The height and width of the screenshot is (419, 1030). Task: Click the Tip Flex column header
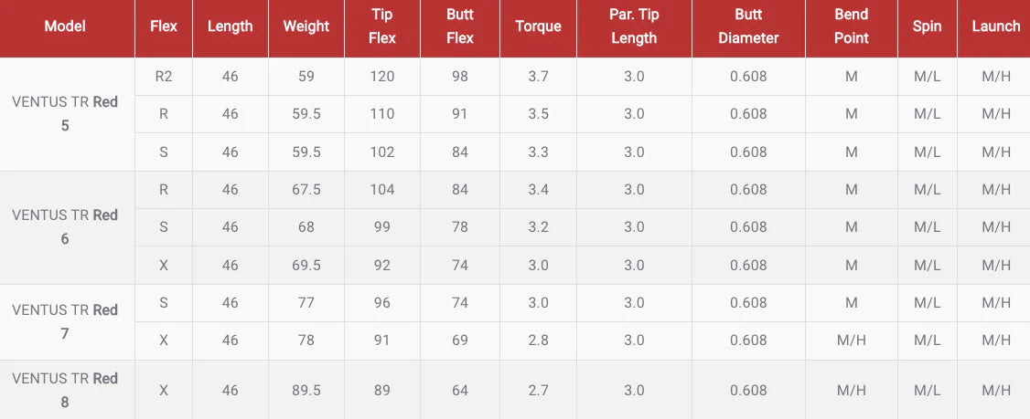click(382, 26)
